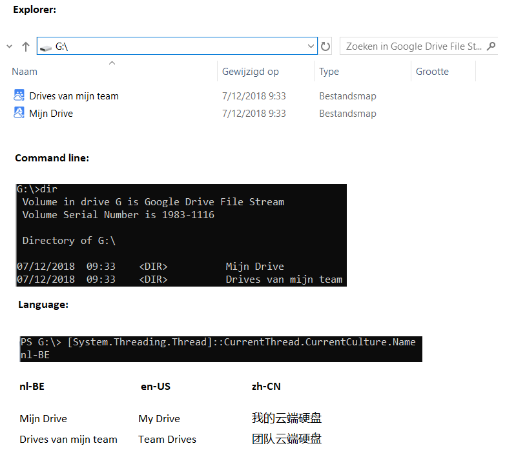The width and height of the screenshot is (516, 457).
Task: Sort by Gewijzigd op column header
Action: (251, 72)
